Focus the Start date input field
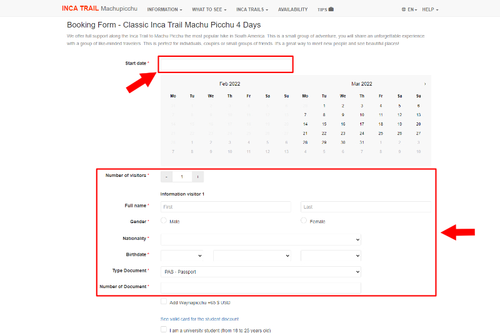Image resolution: width=500 pixels, height=333 pixels. point(226,65)
